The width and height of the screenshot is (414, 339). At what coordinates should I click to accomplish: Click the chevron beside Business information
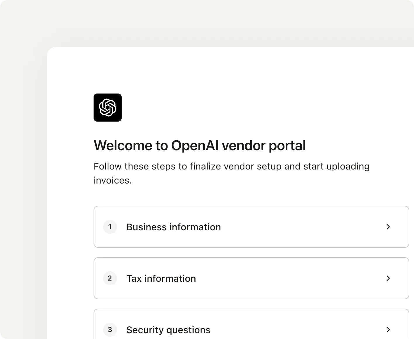click(x=388, y=227)
